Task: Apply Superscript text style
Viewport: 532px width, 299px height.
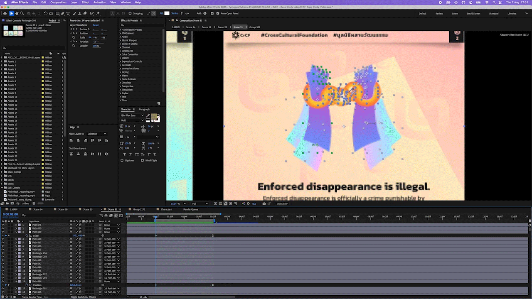Action: [x=149, y=154]
